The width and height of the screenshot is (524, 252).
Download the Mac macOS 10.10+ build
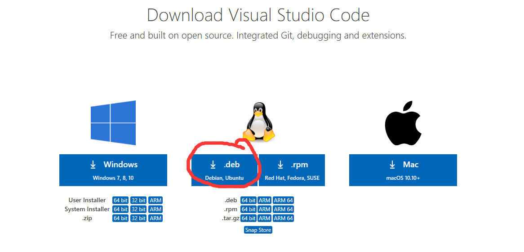[403, 170]
